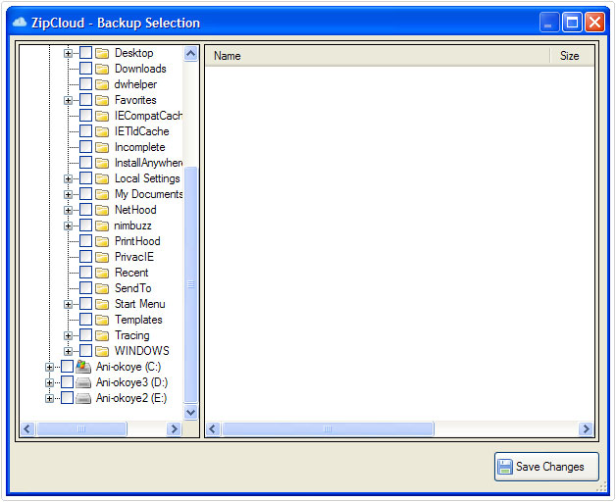Sort file list by Name column
The width and height of the screenshot is (616, 502).
[x=377, y=56]
